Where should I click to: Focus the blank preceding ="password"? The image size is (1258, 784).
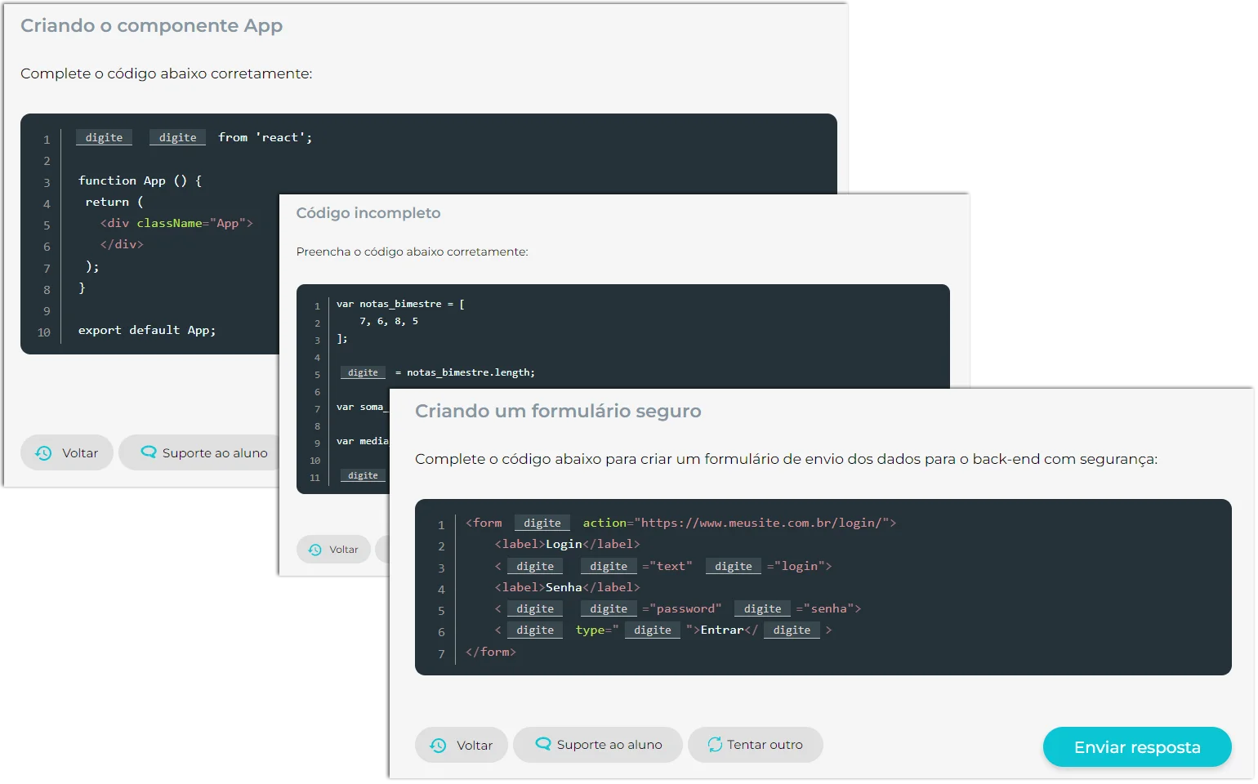click(609, 608)
